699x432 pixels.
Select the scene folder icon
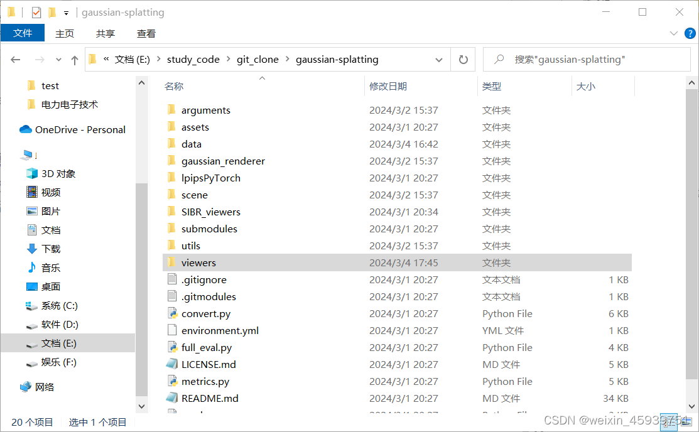coord(171,195)
